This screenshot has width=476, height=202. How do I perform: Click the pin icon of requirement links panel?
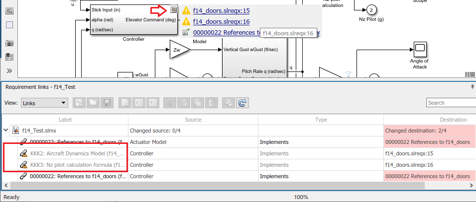pos(473,87)
